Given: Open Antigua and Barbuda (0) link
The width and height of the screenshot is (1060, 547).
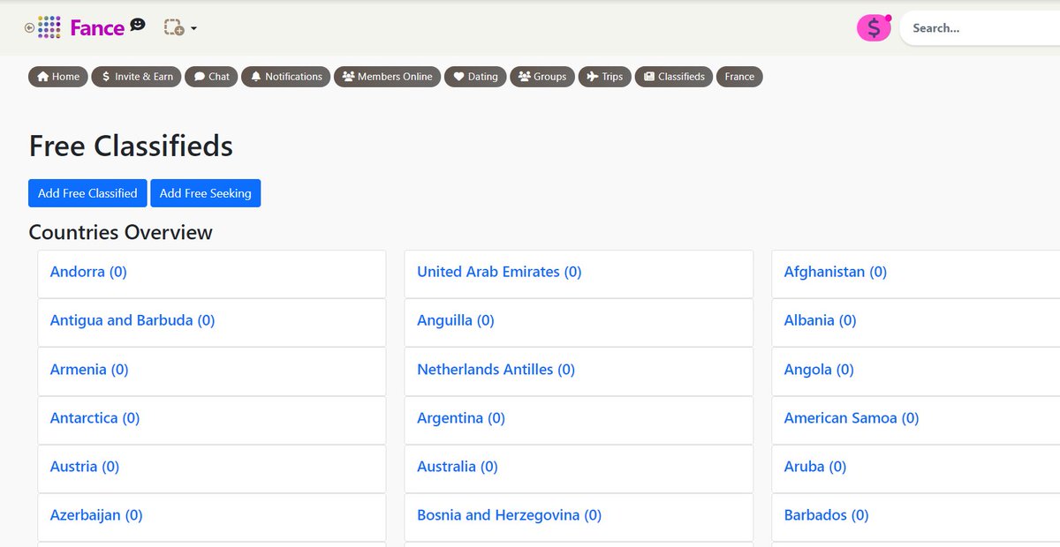Looking at the screenshot, I should pyautogui.click(x=132, y=320).
